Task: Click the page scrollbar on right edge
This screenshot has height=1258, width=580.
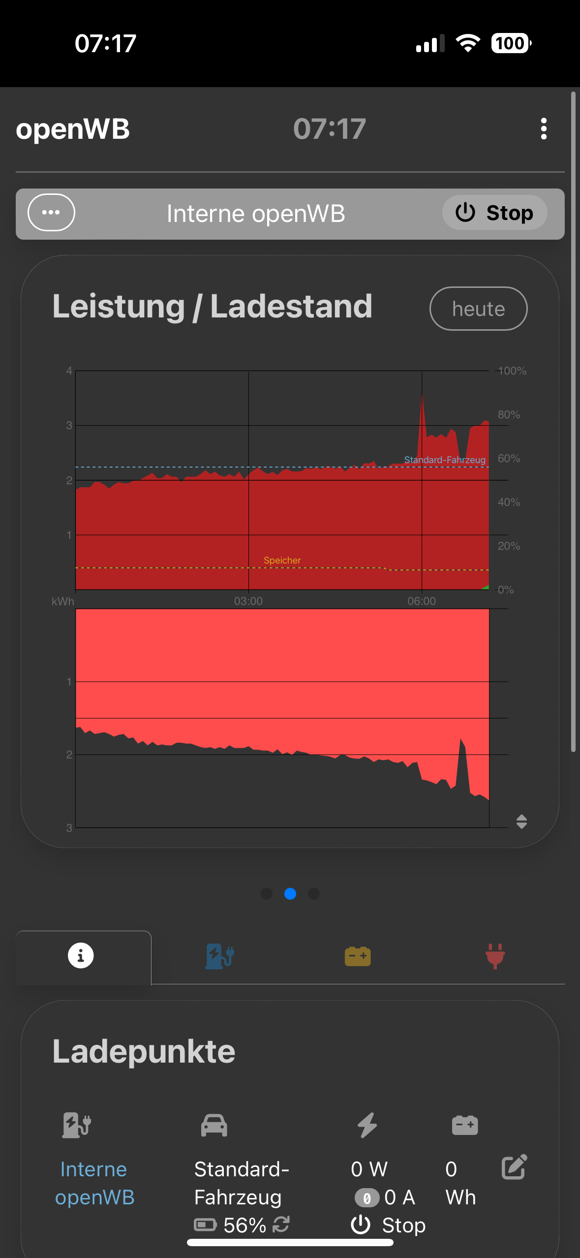Action: tap(573, 422)
